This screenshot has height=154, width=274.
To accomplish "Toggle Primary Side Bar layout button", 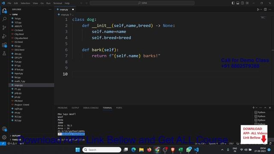I will [233, 3].
